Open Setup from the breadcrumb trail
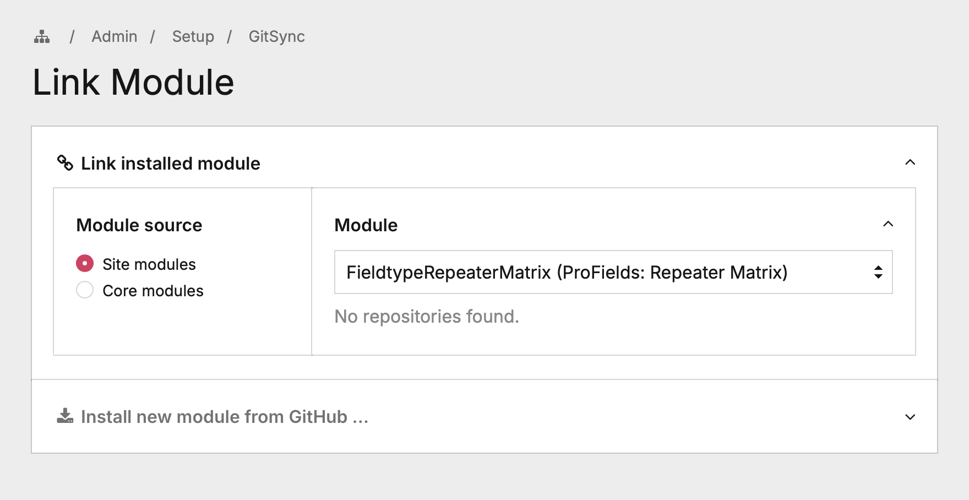Screen dimensions: 969x500 [193, 37]
